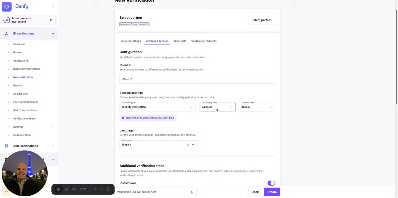Open the Link expiry time dropdown
Image resolution: width=398 pixels, height=198 pixels.
click(x=217, y=107)
